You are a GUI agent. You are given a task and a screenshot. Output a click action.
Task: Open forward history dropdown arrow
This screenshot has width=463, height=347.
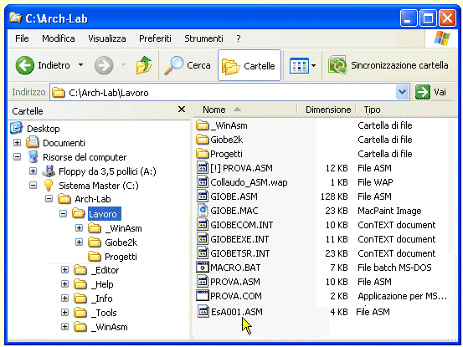click(x=123, y=65)
